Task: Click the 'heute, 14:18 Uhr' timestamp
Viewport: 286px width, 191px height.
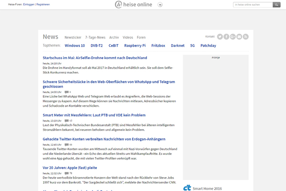Action: pyautogui.click(x=52, y=63)
